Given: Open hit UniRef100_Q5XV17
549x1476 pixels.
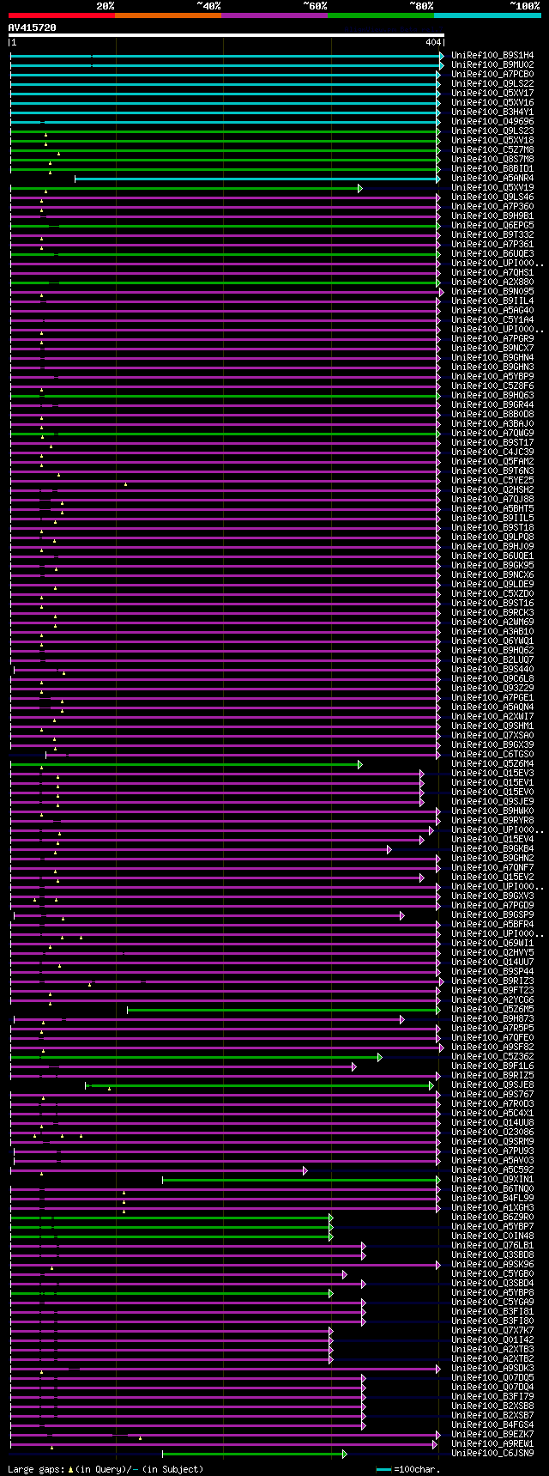Looking at the screenshot, I should click(492, 93).
